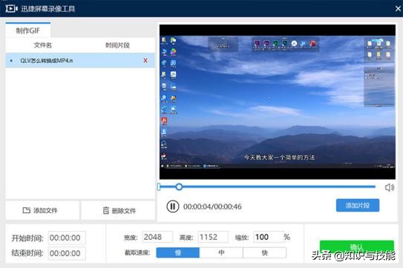Image resolution: width=403 pixels, height=268 pixels.
Task: Remove file using red X icon
Action: tap(145, 61)
